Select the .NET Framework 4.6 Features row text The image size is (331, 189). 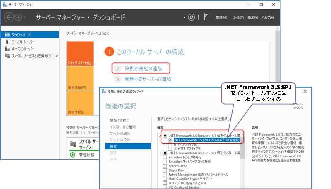[x=204, y=153]
